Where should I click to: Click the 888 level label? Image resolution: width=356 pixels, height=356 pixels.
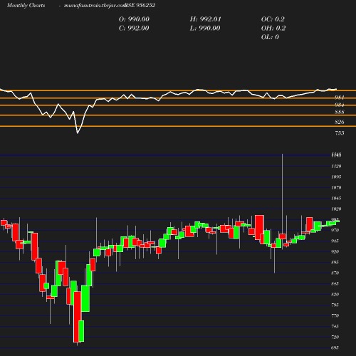[340, 112]
